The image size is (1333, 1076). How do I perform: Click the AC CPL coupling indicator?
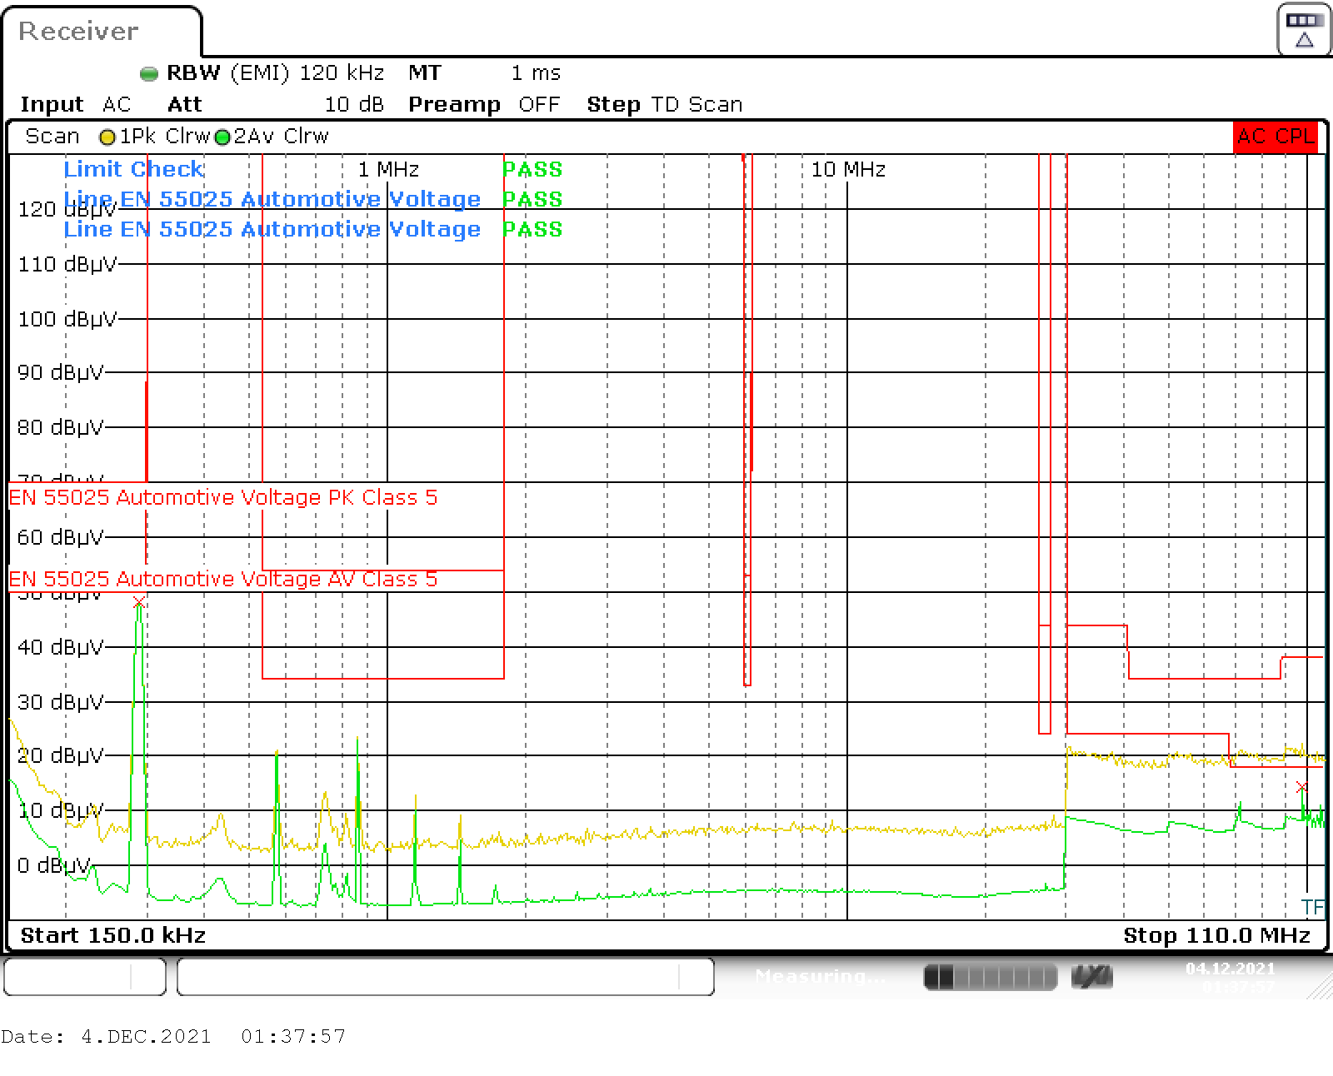(1274, 137)
